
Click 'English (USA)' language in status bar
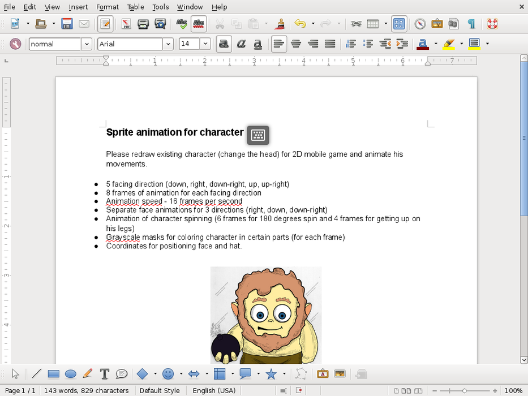(x=214, y=390)
